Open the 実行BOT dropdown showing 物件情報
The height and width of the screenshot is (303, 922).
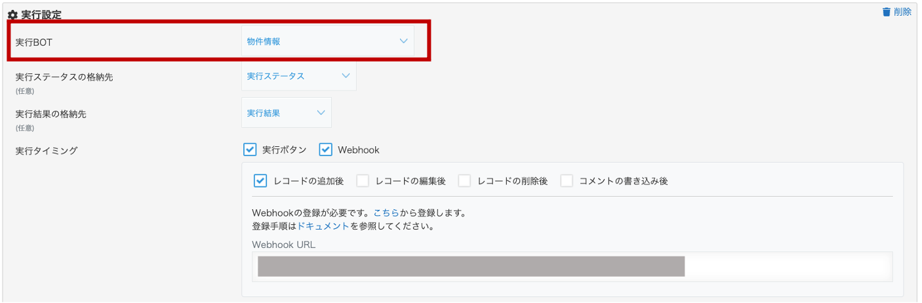point(328,41)
